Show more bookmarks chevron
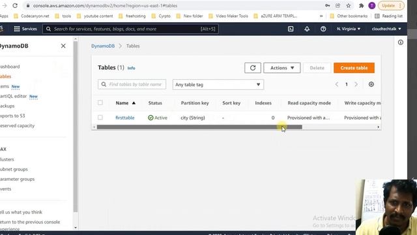Image resolution: width=417 pixels, height=235 pixels. coord(321,16)
